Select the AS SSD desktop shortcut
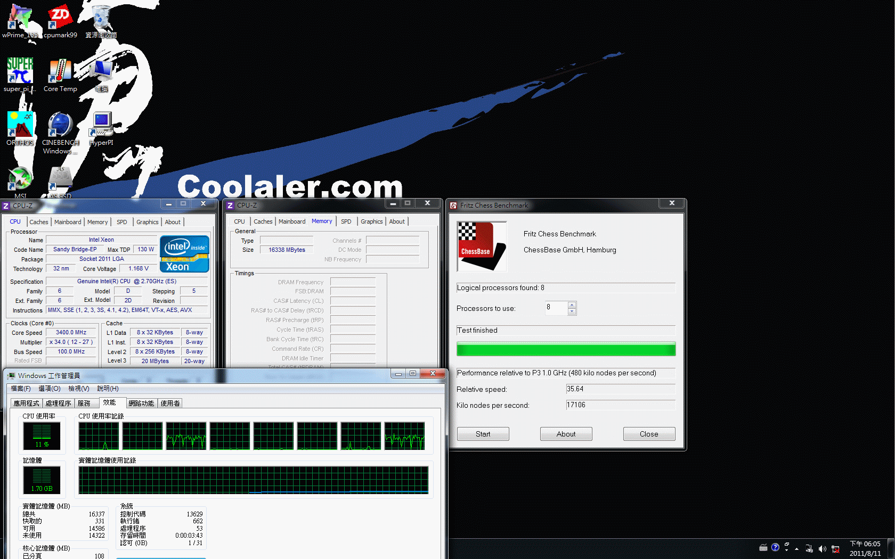 click(x=60, y=183)
